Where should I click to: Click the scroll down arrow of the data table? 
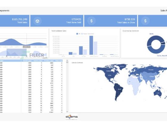(67, 112)
